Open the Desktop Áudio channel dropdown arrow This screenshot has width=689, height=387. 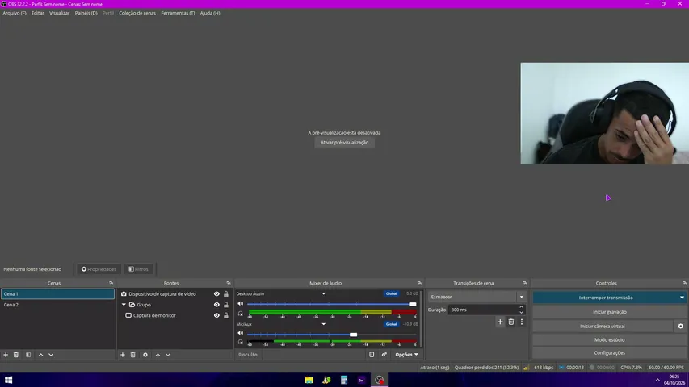coord(323,294)
